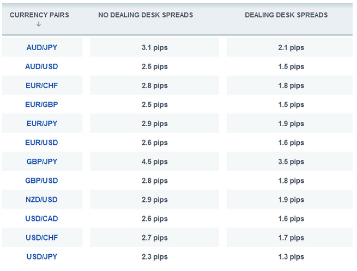Viewport: 357px width, 271px height.
Task: Open the AUD/JPY currency pair link
Action: (x=42, y=47)
